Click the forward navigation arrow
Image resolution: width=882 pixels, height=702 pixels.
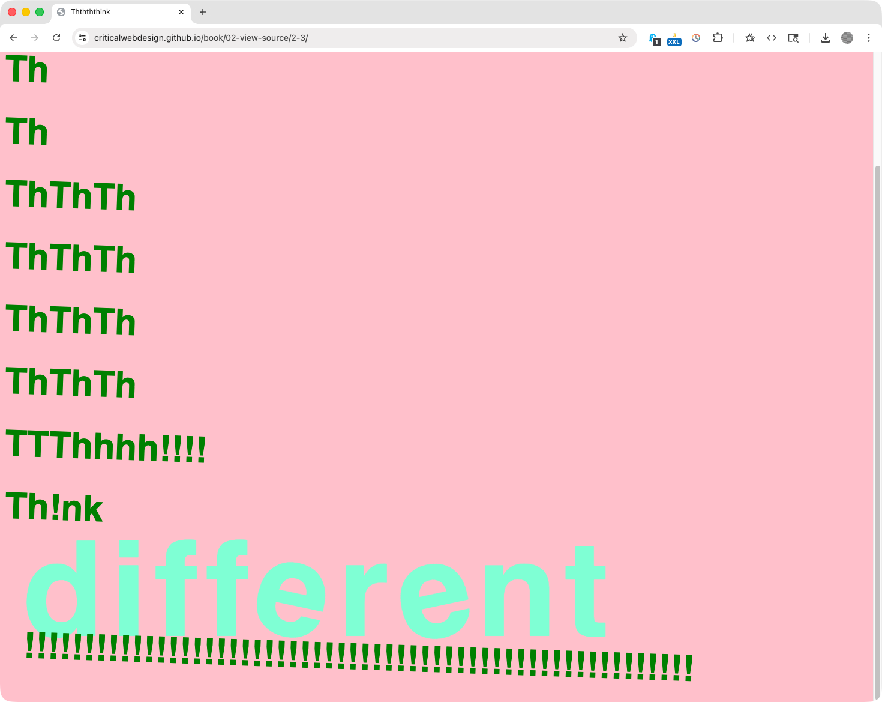tap(35, 38)
